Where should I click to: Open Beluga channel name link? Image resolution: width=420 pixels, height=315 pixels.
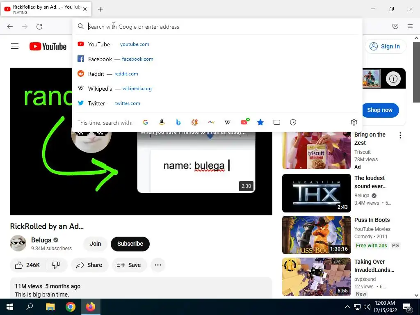41,240
